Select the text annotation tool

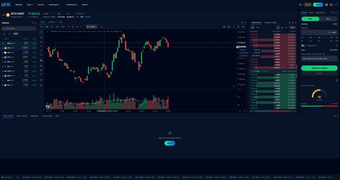[41, 75]
